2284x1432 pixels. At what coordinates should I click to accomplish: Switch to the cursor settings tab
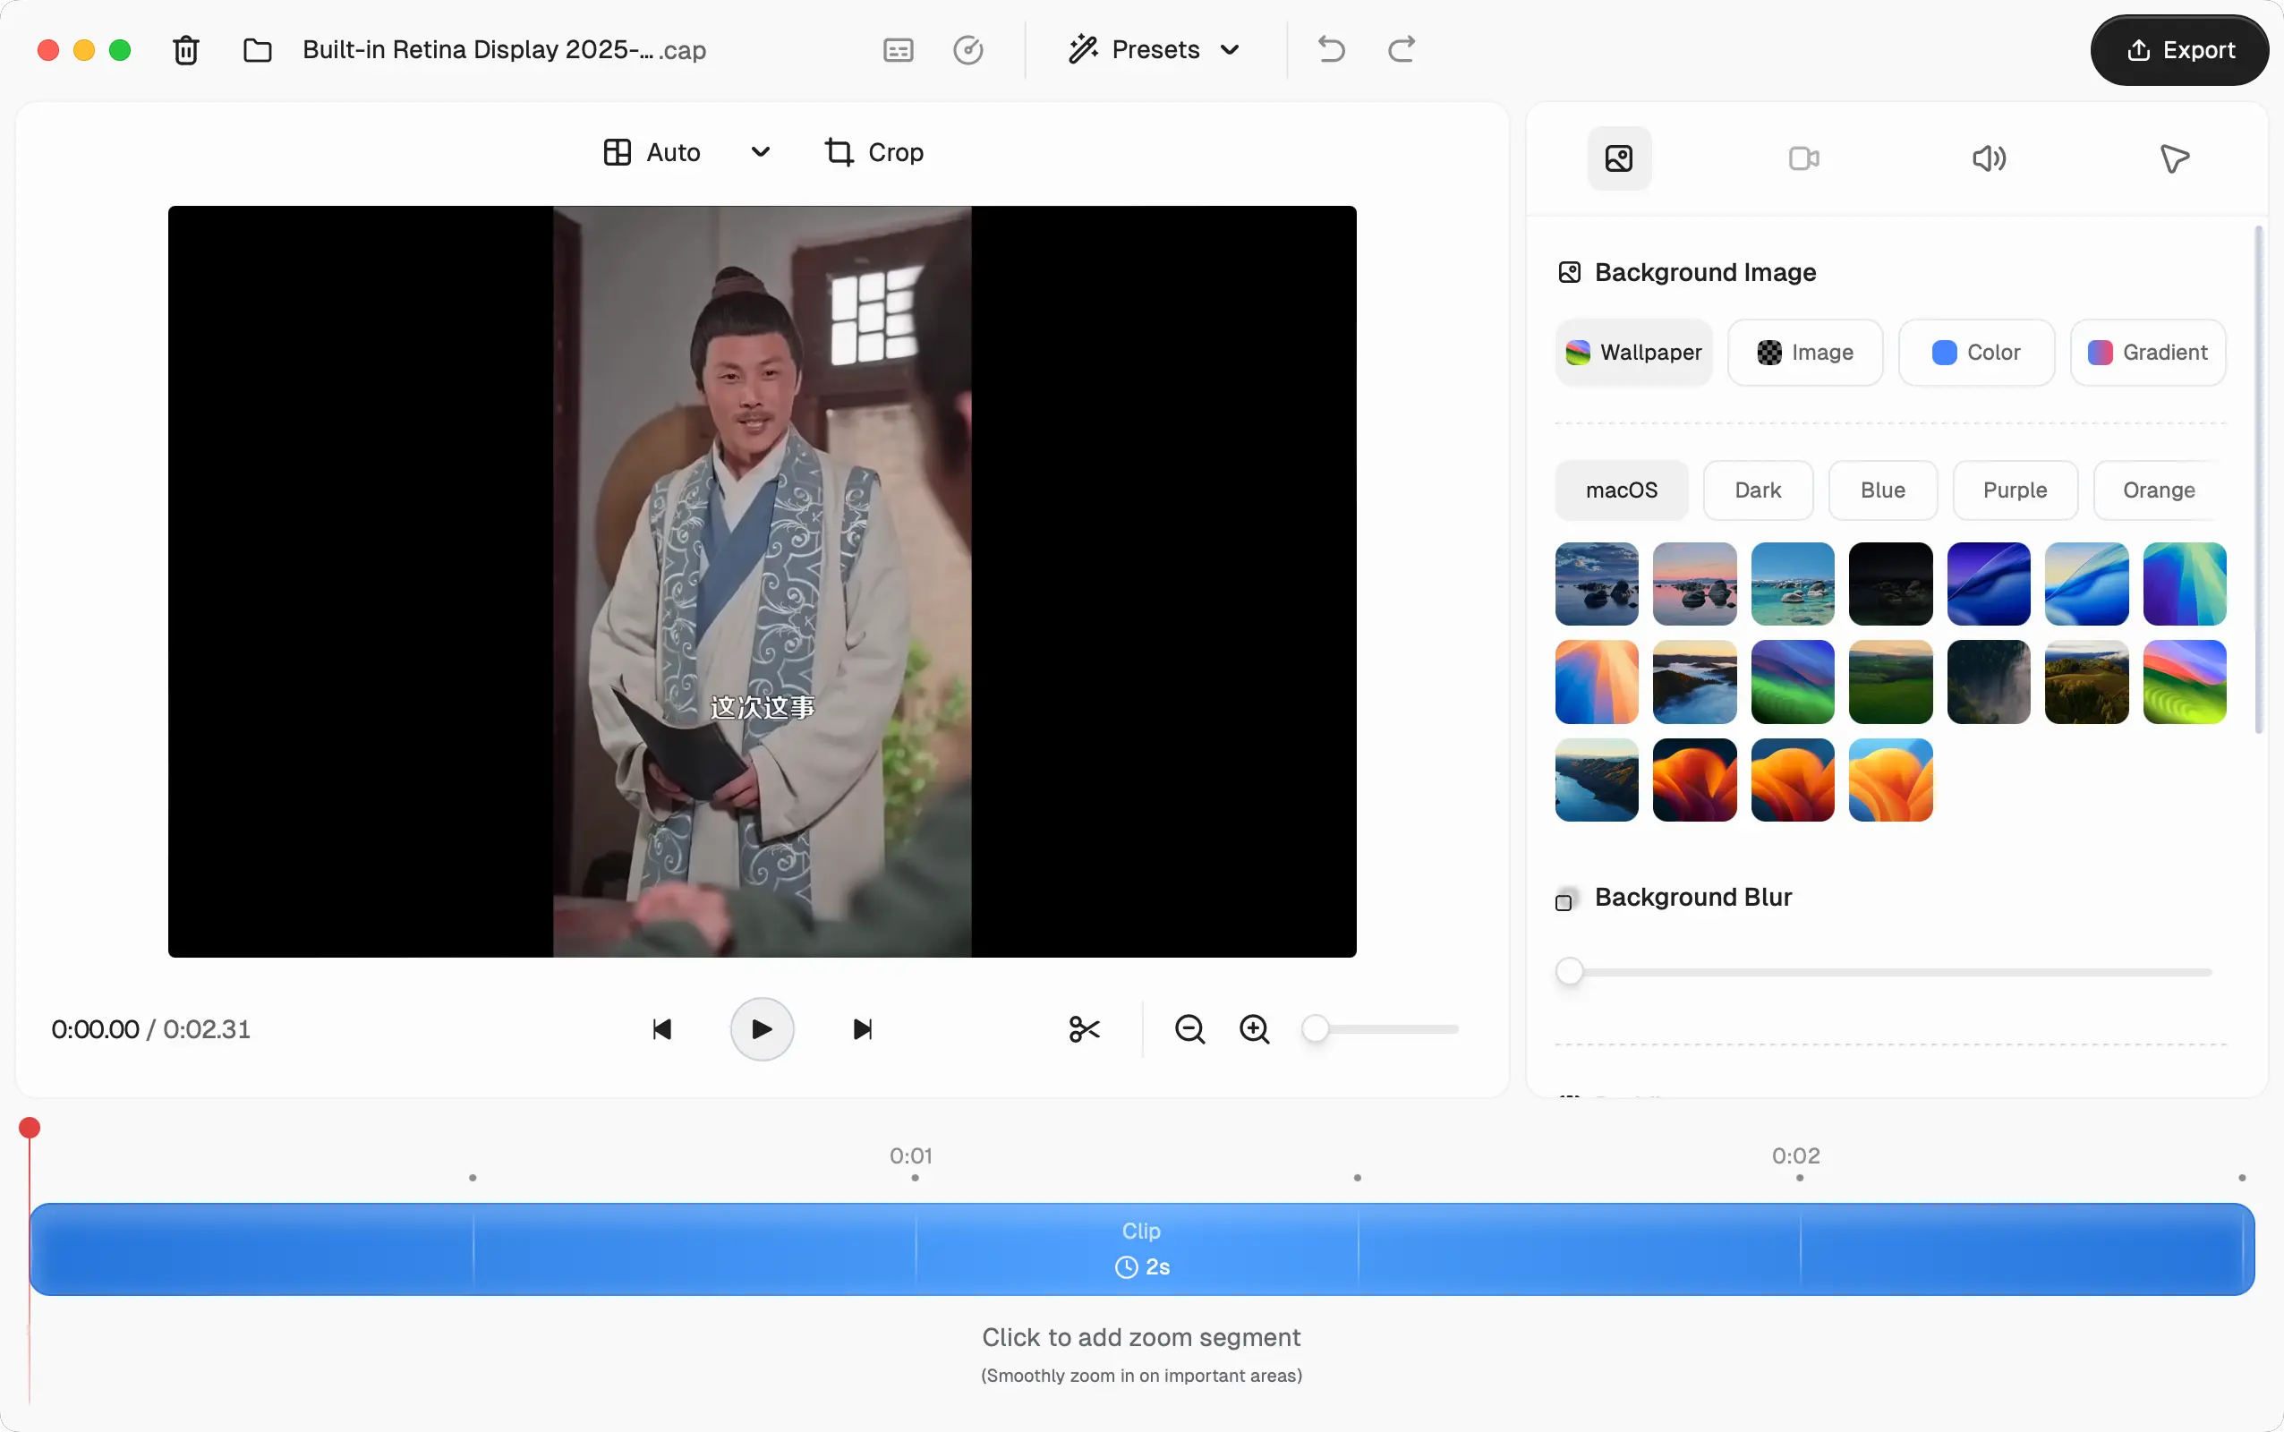pyautogui.click(x=2174, y=158)
